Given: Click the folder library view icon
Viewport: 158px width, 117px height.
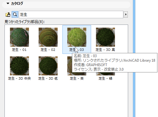Looking at the screenshot, I should [8, 15].
